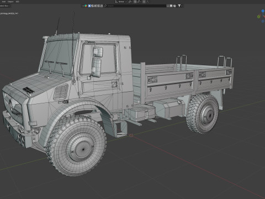
Task: Open the Add menu in viewport header
Action: [x=4, y=2]
